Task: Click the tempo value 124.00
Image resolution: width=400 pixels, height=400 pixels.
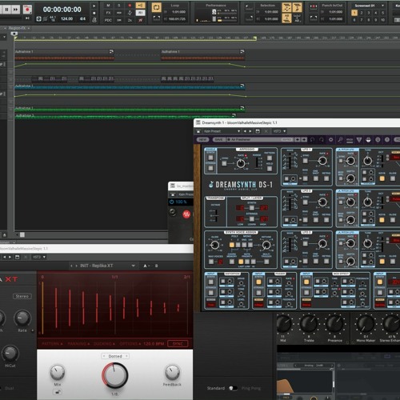Action: pos(66,18)
